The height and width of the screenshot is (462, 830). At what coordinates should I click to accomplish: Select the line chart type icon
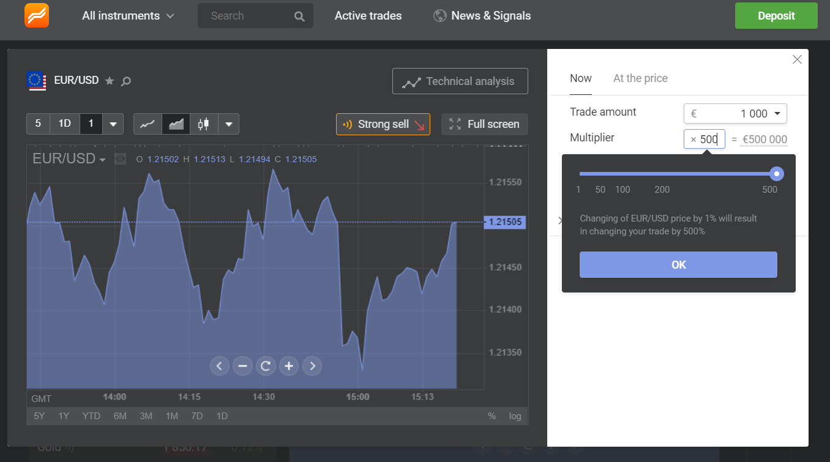tap(148, 124)
